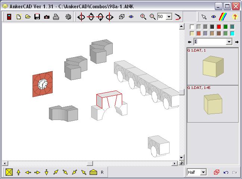Screen dimensions: 242x179
Task: Click the eye icon beside the pointer tool
Action: [214, 16]
